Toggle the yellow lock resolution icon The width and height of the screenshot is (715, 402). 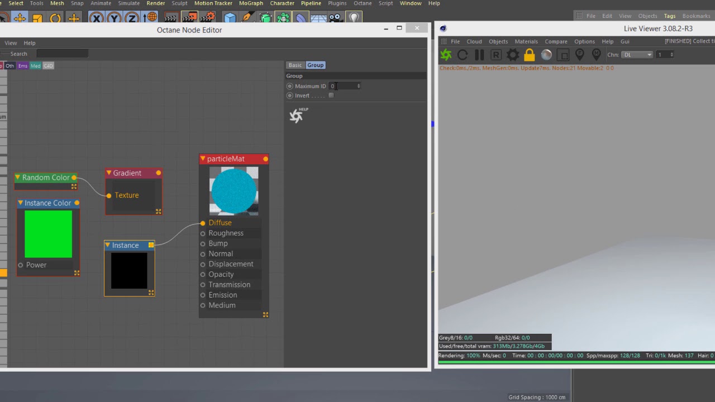(x=530, y=55)
